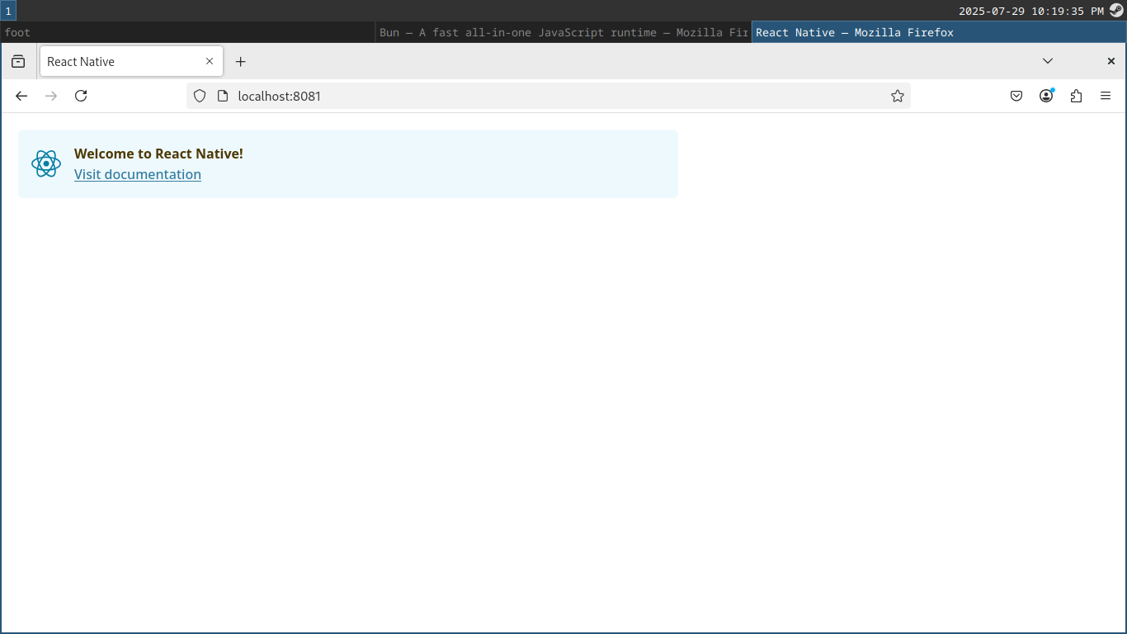Follow the Visit documentation link
1127x634 pixels.
[138, 174]
